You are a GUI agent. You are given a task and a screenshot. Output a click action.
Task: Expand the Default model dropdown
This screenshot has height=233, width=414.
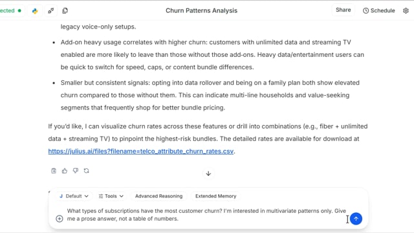[74, 196]
